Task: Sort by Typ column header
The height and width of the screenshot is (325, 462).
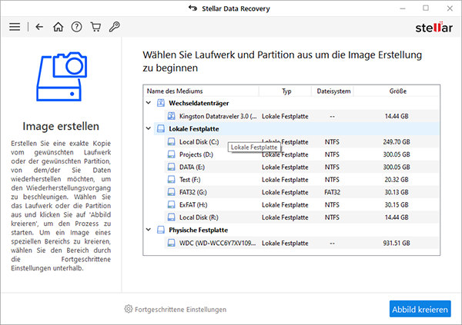Action: (x=285, y=91)
